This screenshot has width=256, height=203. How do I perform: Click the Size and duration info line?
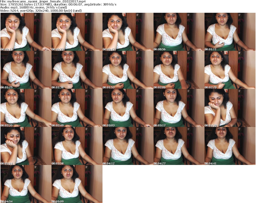tap(58, 5)
